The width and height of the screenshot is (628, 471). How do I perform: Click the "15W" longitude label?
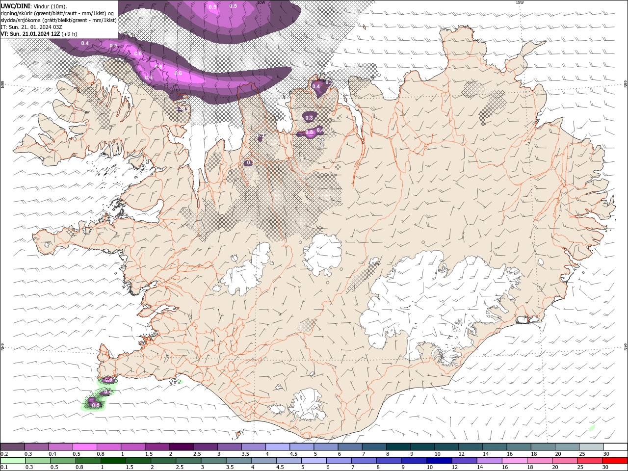pyautogui.click(x=520, y=2)
